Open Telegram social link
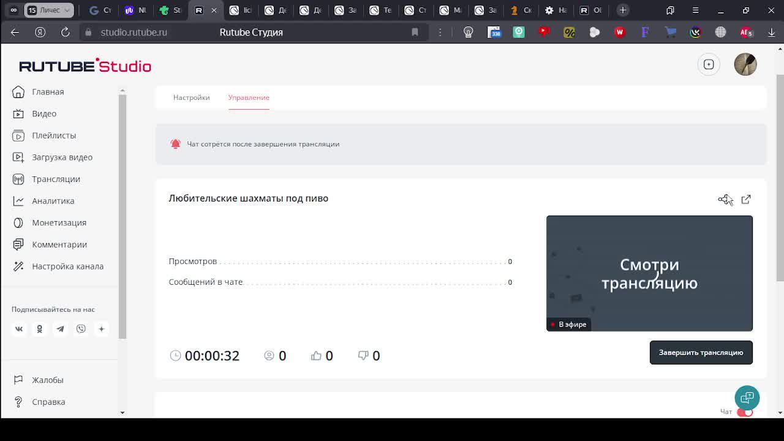784x441 pixels. [60, 329]
